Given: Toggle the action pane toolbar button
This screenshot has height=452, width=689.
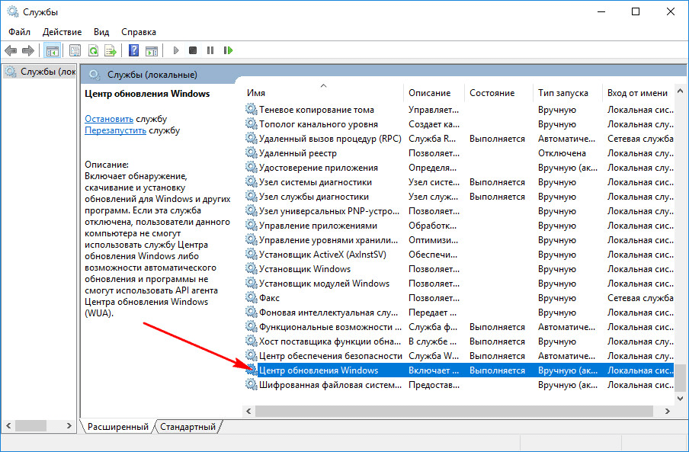Looking at the screenshot, I should [152, 50].
